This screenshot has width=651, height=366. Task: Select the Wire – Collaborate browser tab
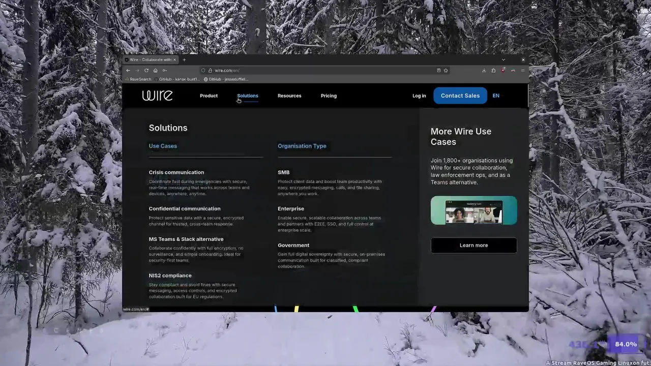point(150,59)
